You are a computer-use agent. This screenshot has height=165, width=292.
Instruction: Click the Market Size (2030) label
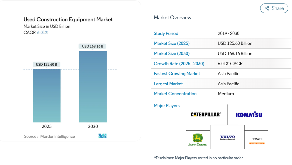click(171, 54)
